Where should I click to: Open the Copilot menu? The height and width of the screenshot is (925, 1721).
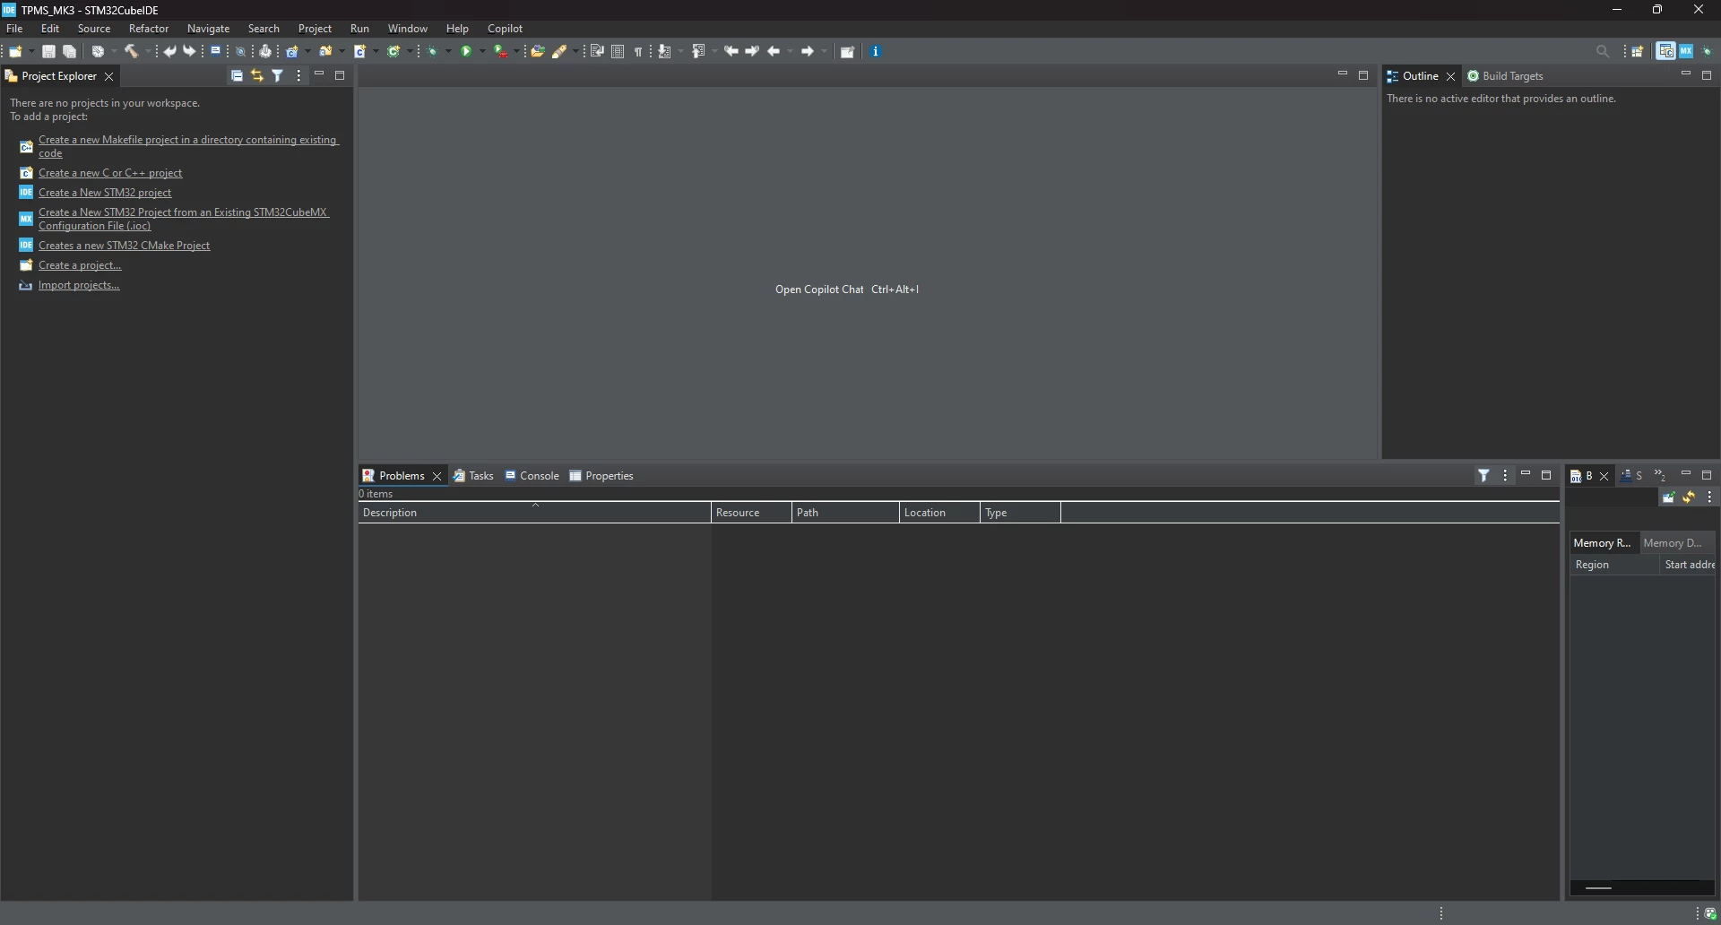click(505, 29)
